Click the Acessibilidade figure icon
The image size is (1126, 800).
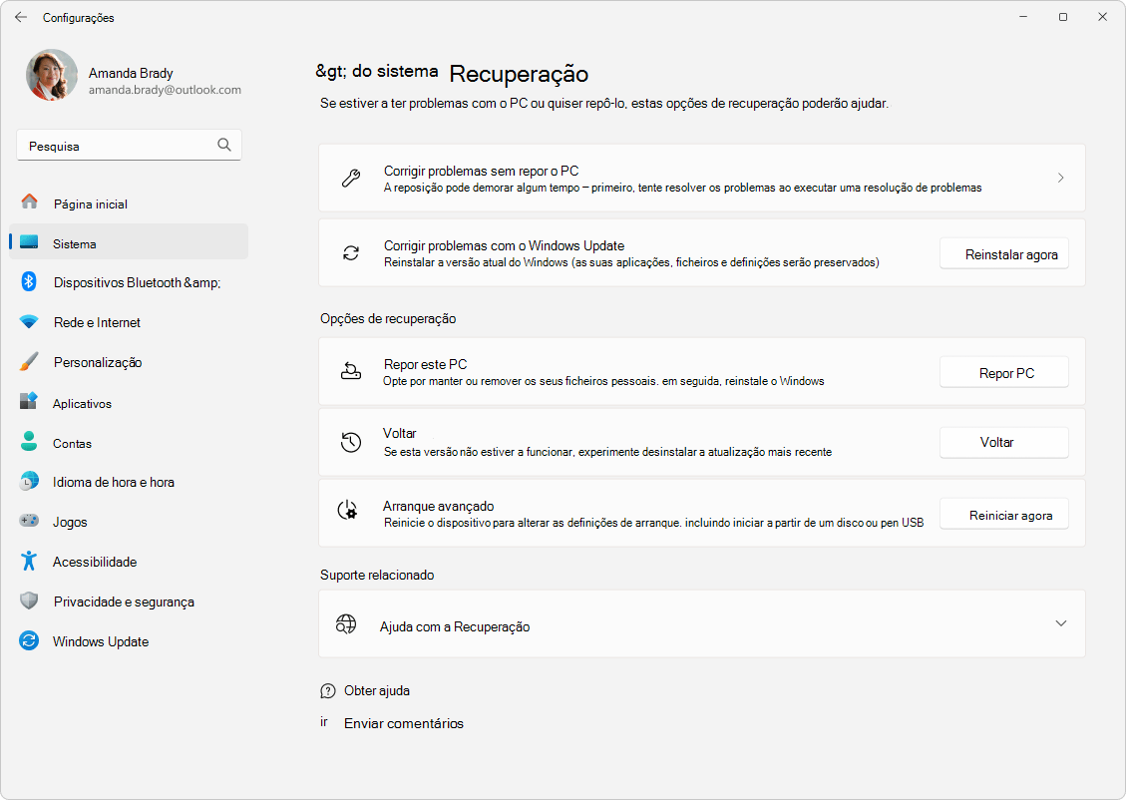click(29, 562)
